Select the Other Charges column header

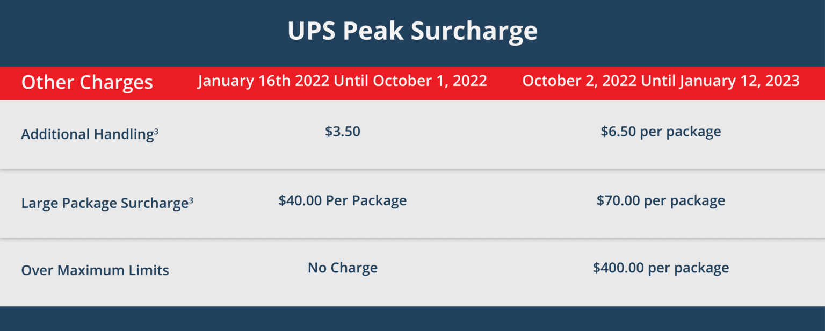(87, 82)
